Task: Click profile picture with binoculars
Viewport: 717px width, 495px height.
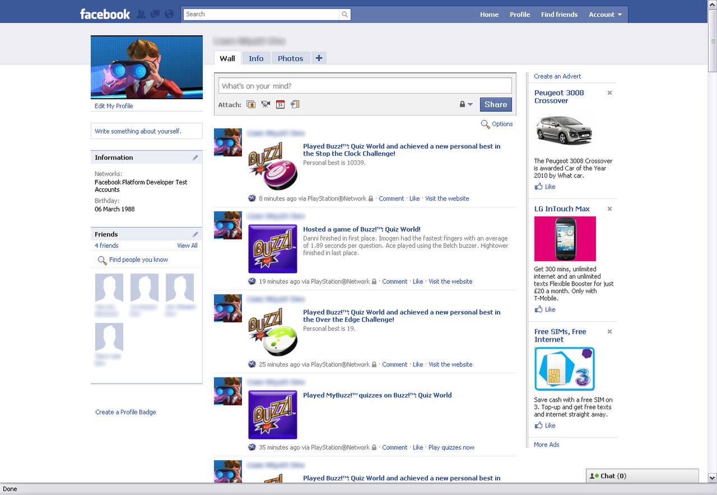Action: [147, 67]
